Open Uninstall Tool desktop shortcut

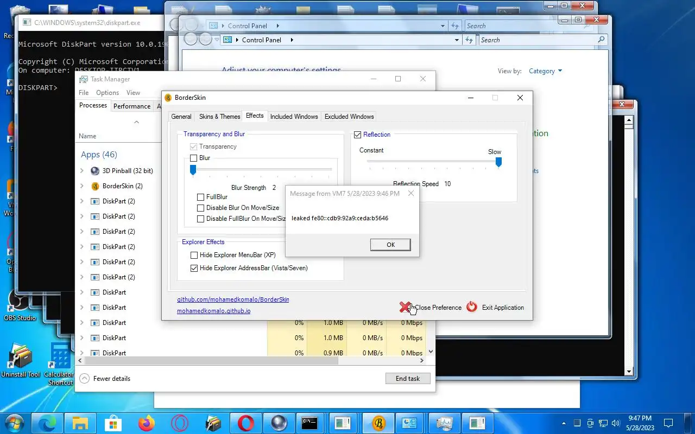pos(20,361)
